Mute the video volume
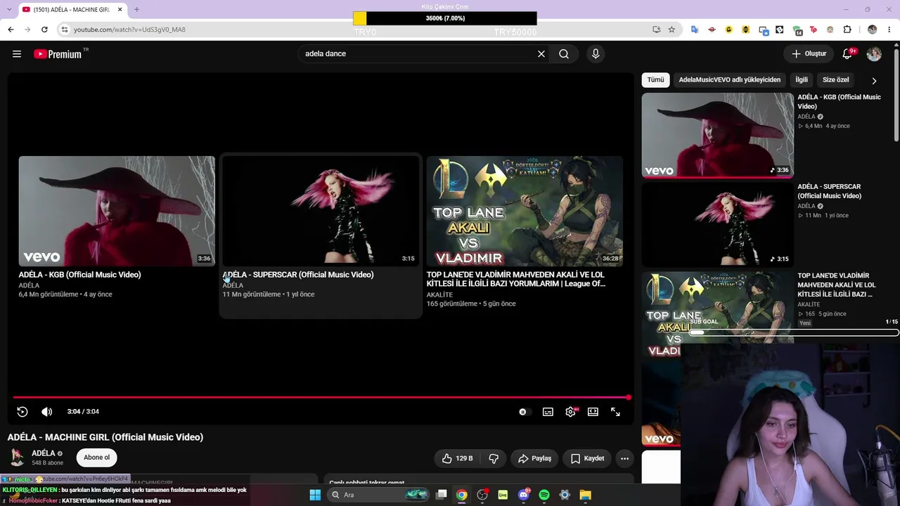This screenshot has width=900, height=506. (x=46, y=412)
